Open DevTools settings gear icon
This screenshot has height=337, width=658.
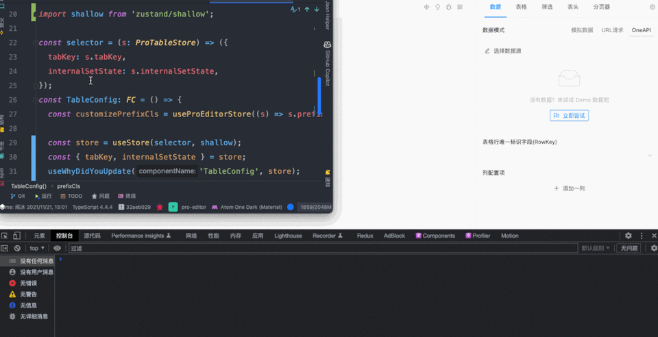click(629, 236)
